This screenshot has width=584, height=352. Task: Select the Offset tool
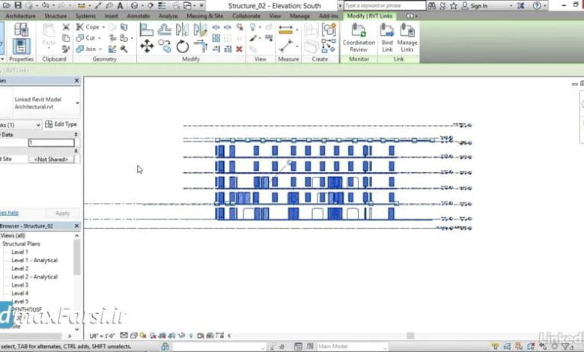pyautogui.click(x=164, y=29)
